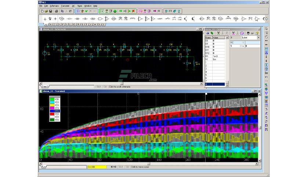Click the Name column header
Viewport: 307px width, 177px height.
[x=209, y=37]
